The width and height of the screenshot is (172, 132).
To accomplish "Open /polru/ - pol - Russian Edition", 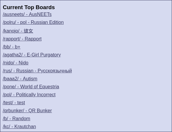I will point(33,22).
